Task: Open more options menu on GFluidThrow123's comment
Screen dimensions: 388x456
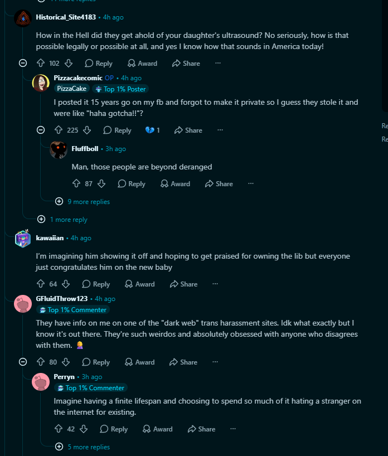Action: (215, 362)
